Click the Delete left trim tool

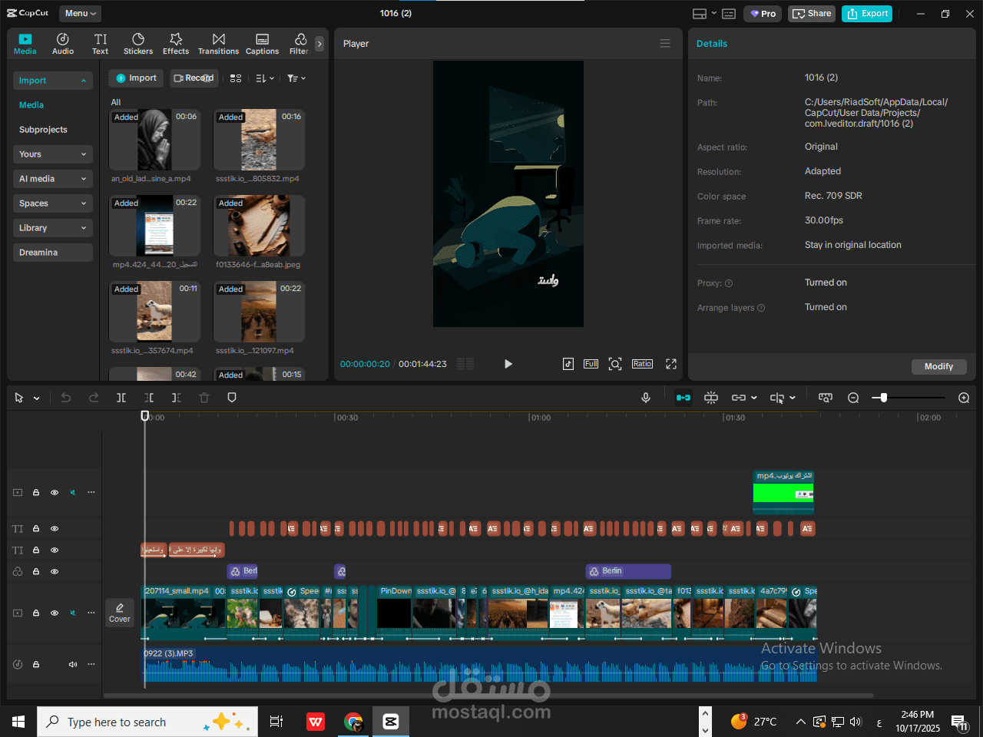149,398
